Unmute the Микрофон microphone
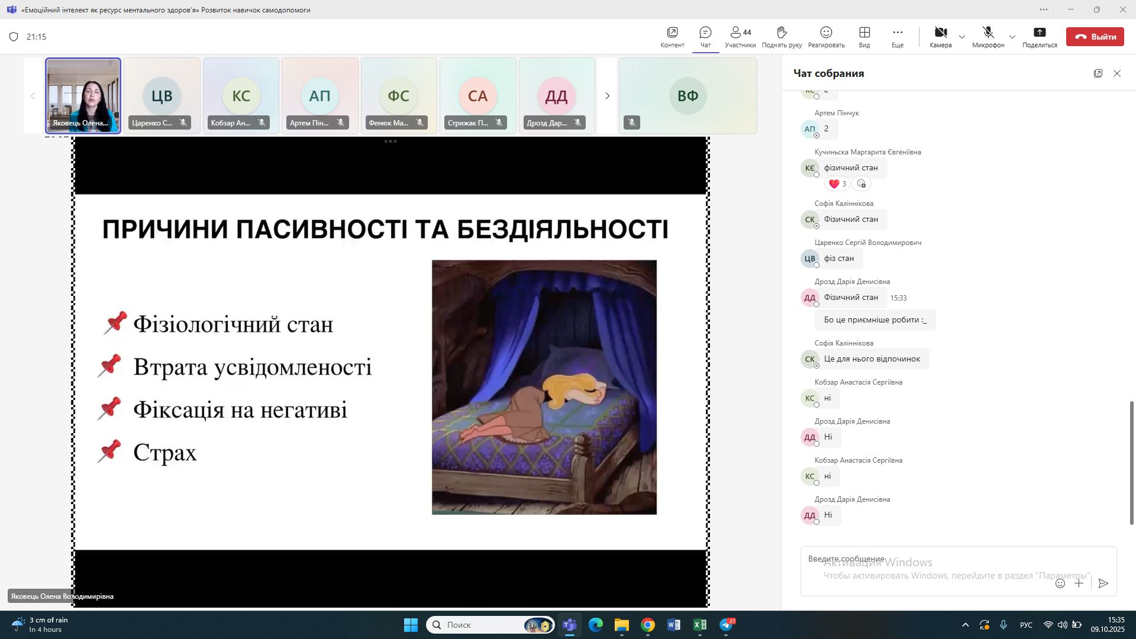The width and height of the screenshot is (1136, 639). pos(987,33)
